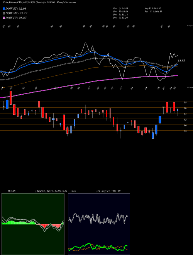Viewport: 193px width, 255px height.
Task: Click the chart title mentioning MunafaSutra.com
Action: [39, 2]
